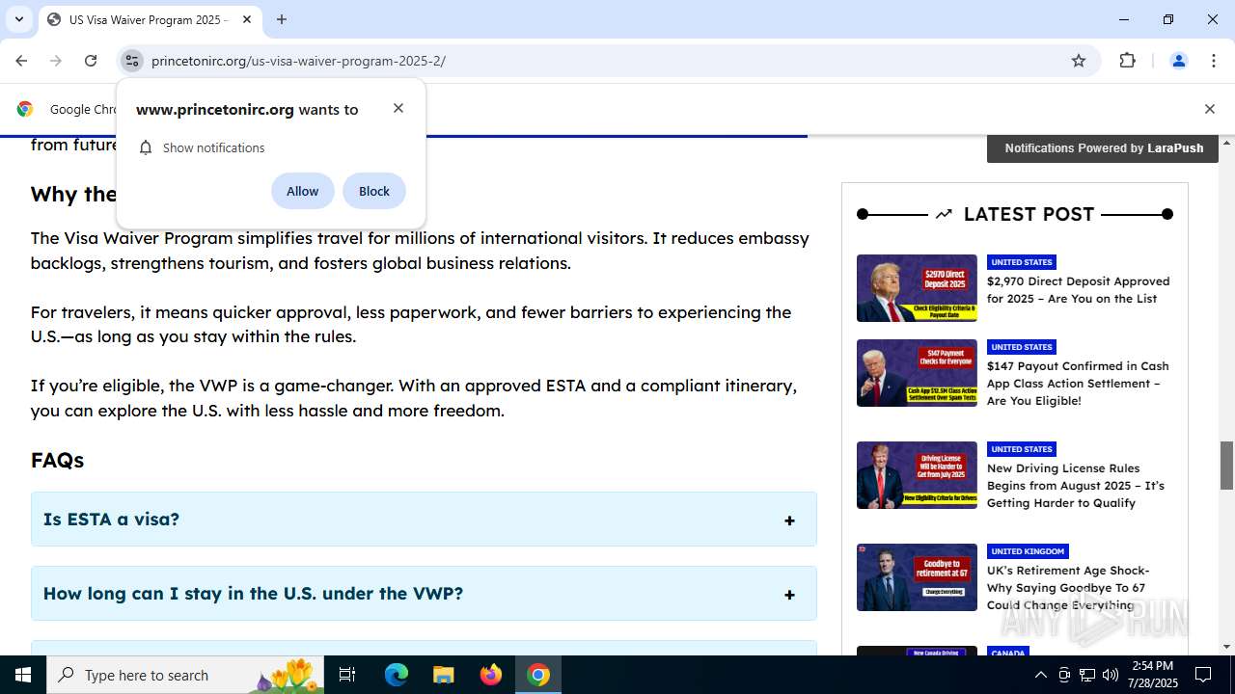Open Driving License thumbnail image
This screenshot has height=694, width=1235.
click(917, 475)
